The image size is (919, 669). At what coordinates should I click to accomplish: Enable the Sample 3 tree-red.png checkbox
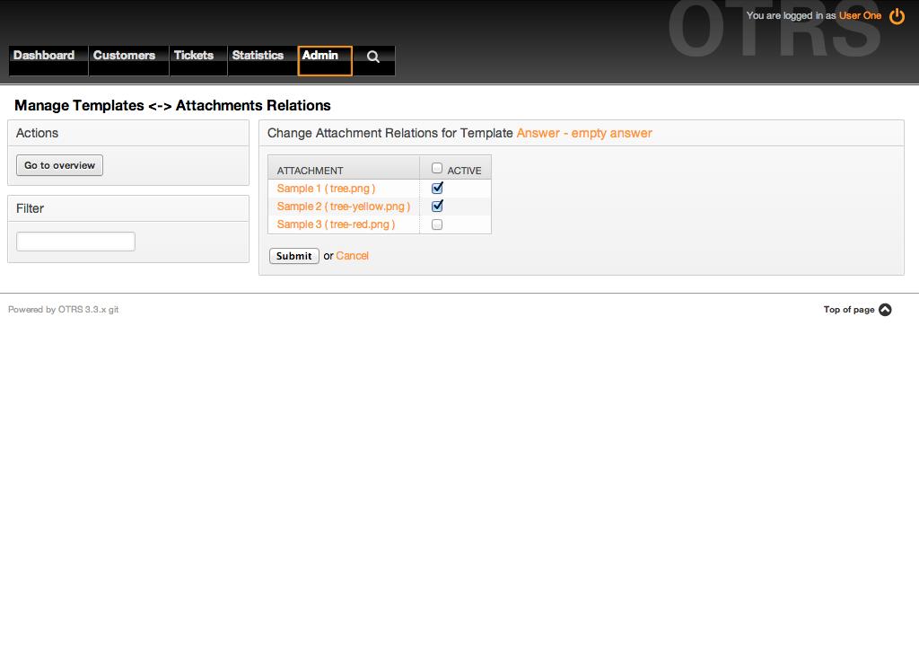pos(438,224)
